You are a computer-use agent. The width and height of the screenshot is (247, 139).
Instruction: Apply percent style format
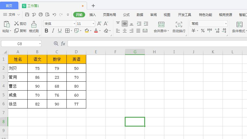[203, 31]
